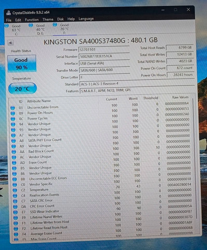Click status circle for Lifetime Writes from Host

point(16,223)
